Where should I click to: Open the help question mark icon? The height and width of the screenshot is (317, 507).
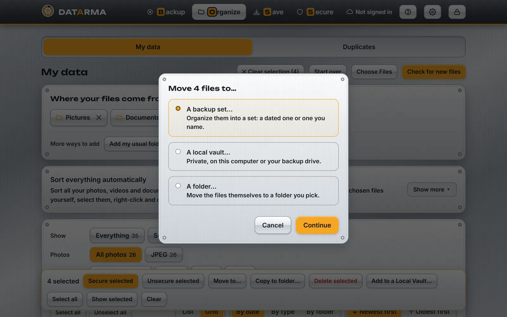coord(408,12)
